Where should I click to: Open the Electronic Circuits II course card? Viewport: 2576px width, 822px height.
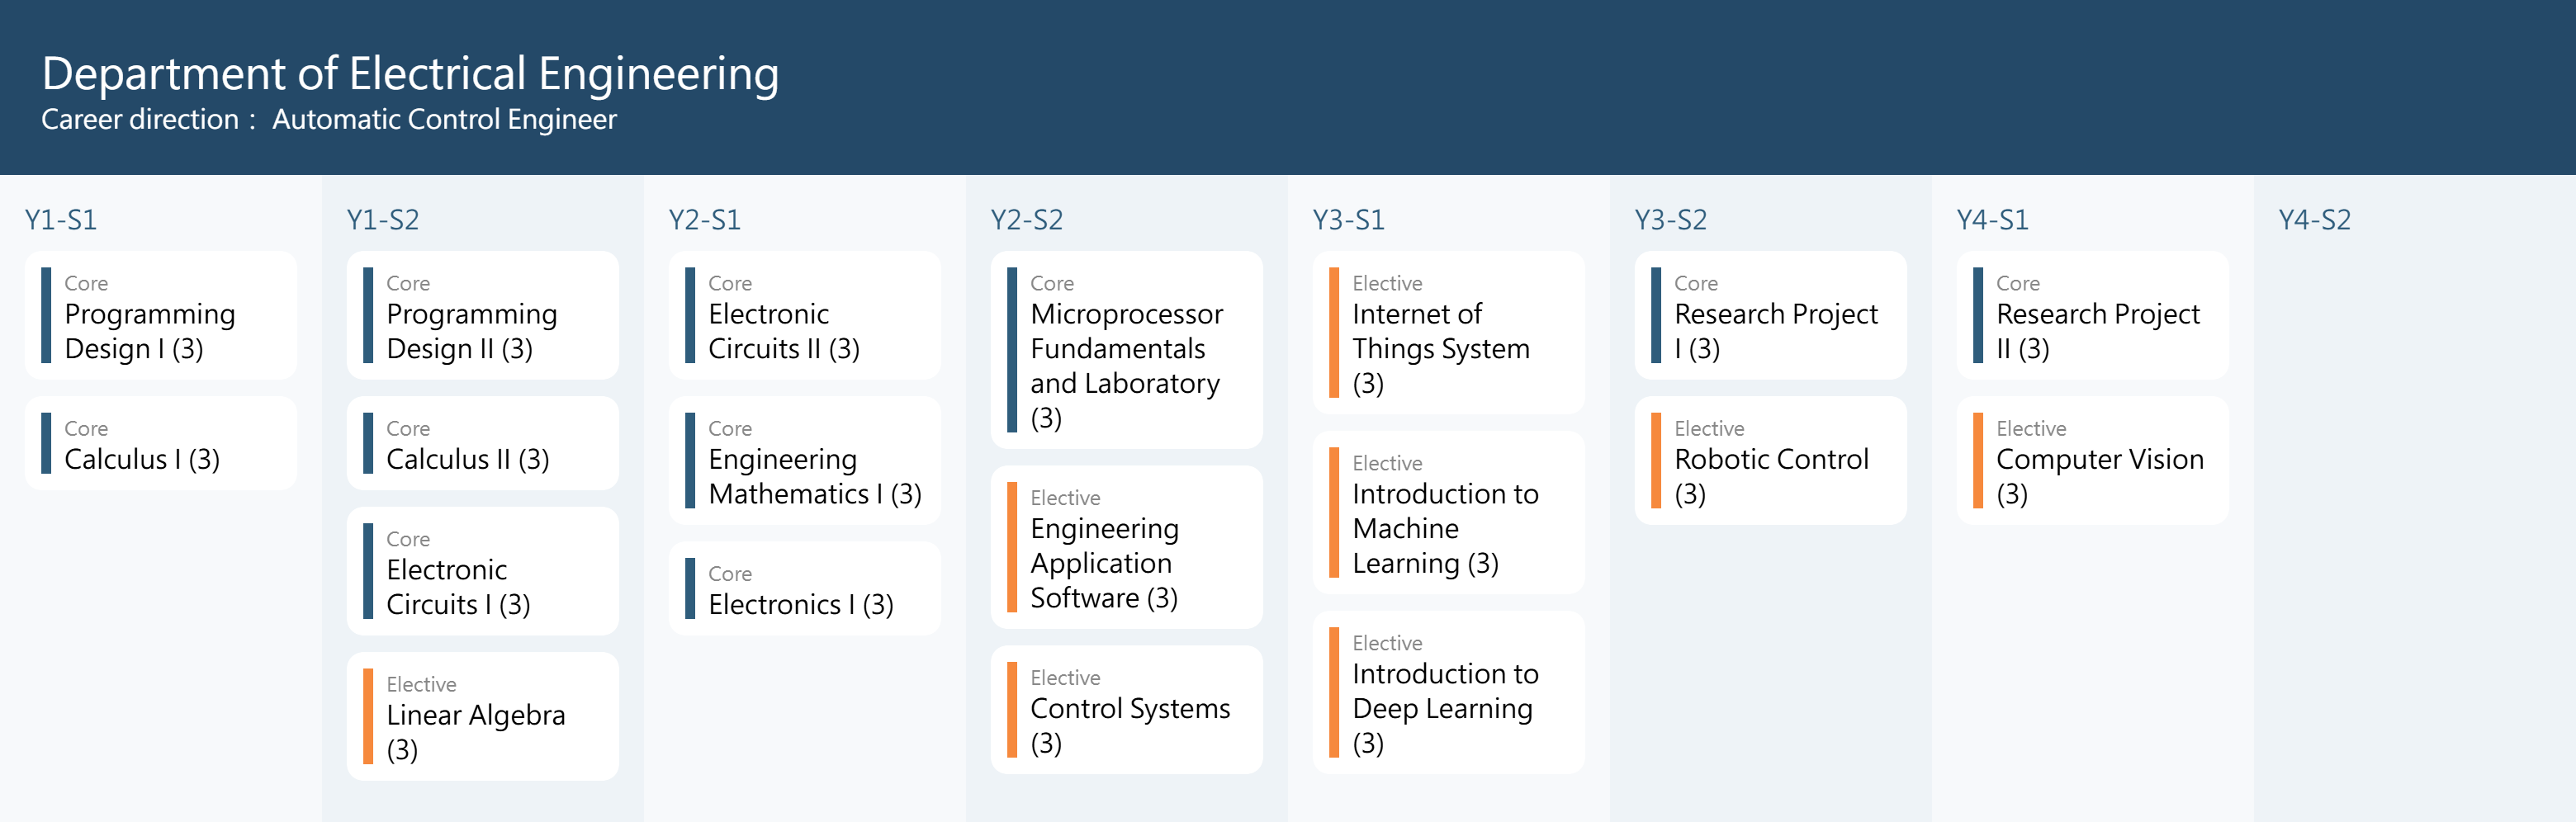[804, 315]
